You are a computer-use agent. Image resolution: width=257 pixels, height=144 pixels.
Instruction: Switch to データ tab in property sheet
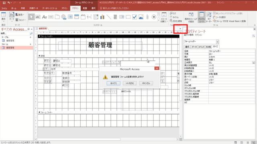(x=194, y=47)
